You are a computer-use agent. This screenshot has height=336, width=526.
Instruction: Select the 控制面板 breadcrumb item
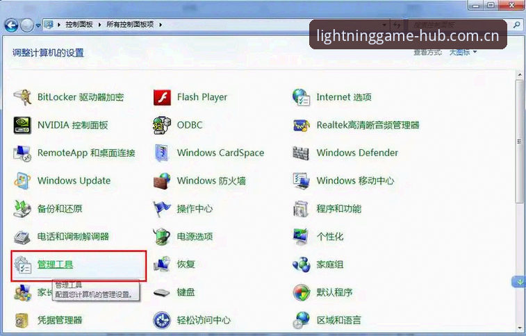[x=79, y=24]
